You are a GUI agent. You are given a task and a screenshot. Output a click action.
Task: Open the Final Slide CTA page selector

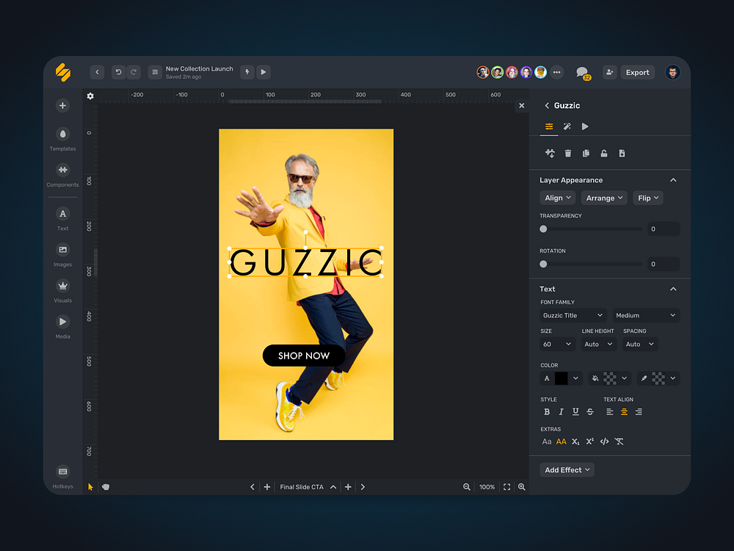click(302, 486)
